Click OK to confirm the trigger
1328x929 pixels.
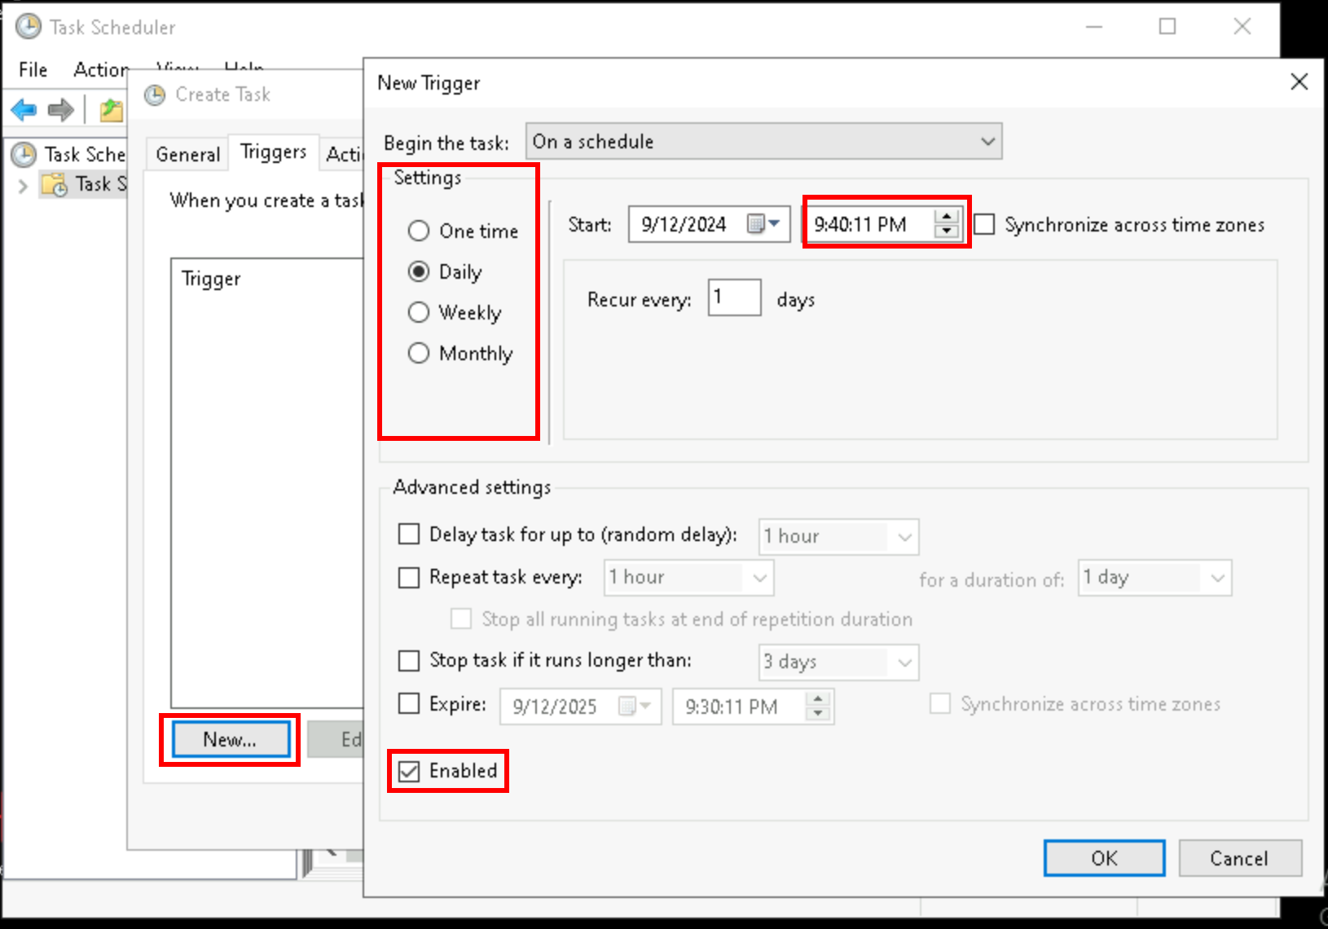tap(1104, 858)
